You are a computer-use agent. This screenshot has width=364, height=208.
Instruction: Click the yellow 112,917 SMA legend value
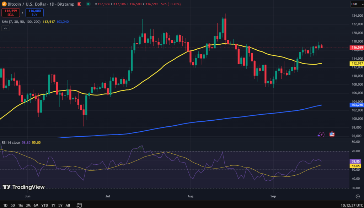click(49, 22)
